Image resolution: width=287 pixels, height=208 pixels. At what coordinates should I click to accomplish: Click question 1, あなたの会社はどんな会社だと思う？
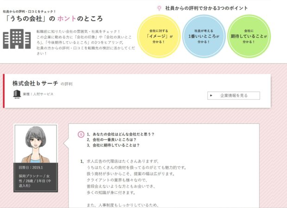[121, 135]
